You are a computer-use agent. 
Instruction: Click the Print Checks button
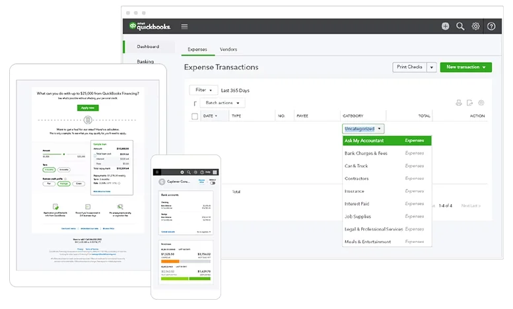click(x=409, y=67)
